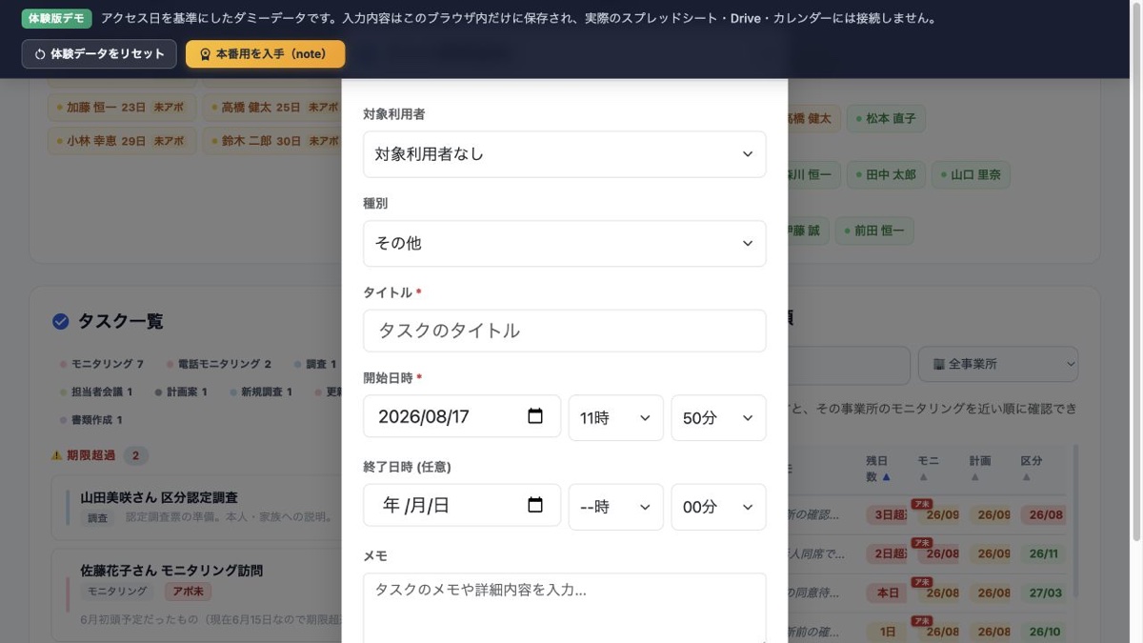Click the warning icon next to 期限超過

point(56,455)
